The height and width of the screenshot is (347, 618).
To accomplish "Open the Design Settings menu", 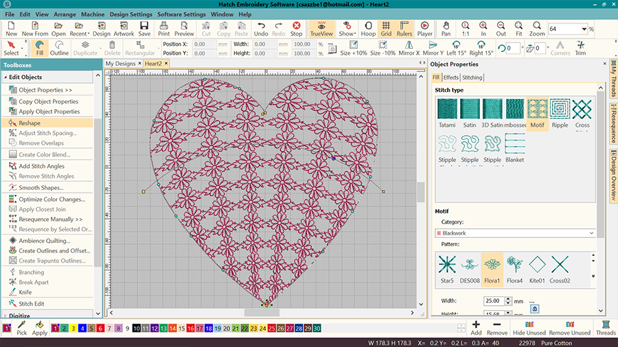I will coord(130,14).
